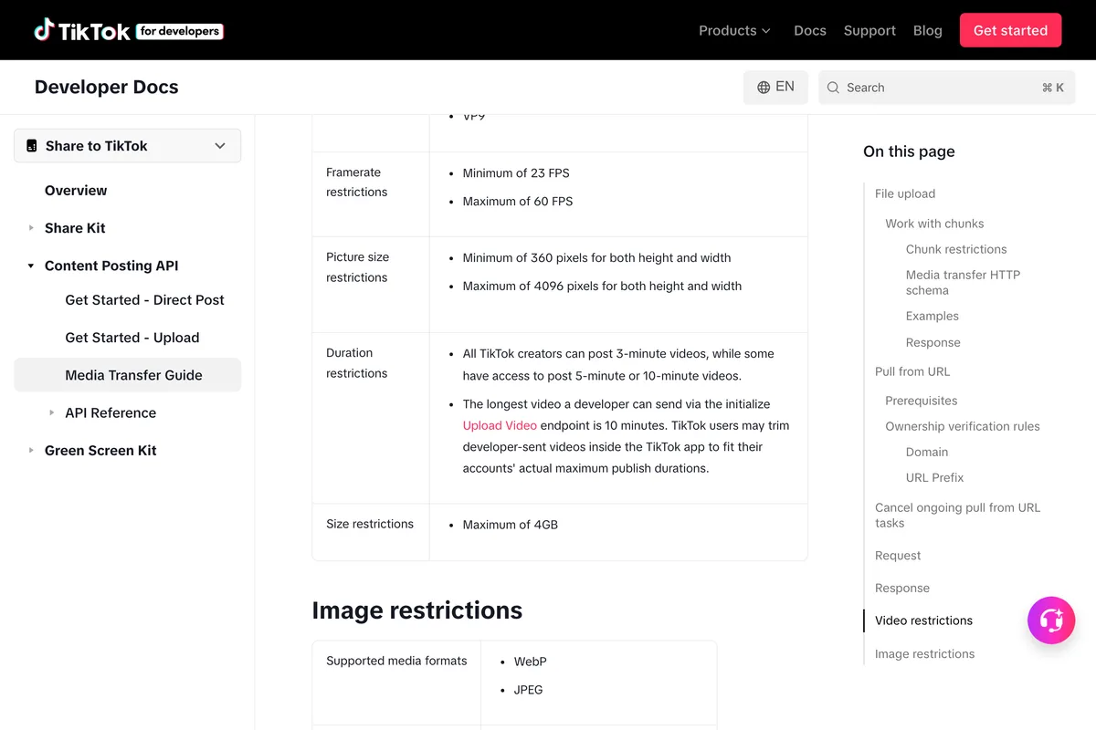
Task: Open the Share to TikTok section dropdown
Action: pyautogui.click(x=128, y=146)
